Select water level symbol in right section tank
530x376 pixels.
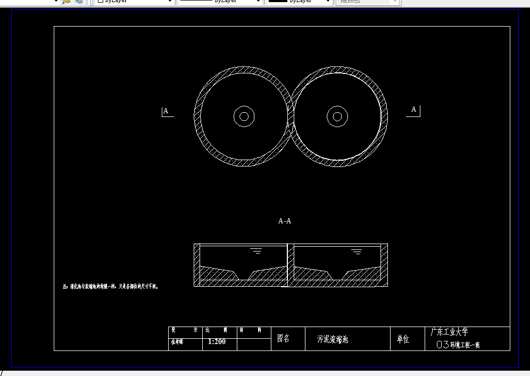pyautogui.click(x=357, y=252)
